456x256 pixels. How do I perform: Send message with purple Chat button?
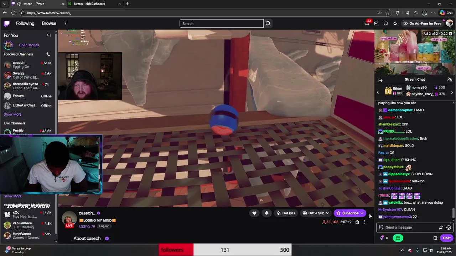point(447,238)
